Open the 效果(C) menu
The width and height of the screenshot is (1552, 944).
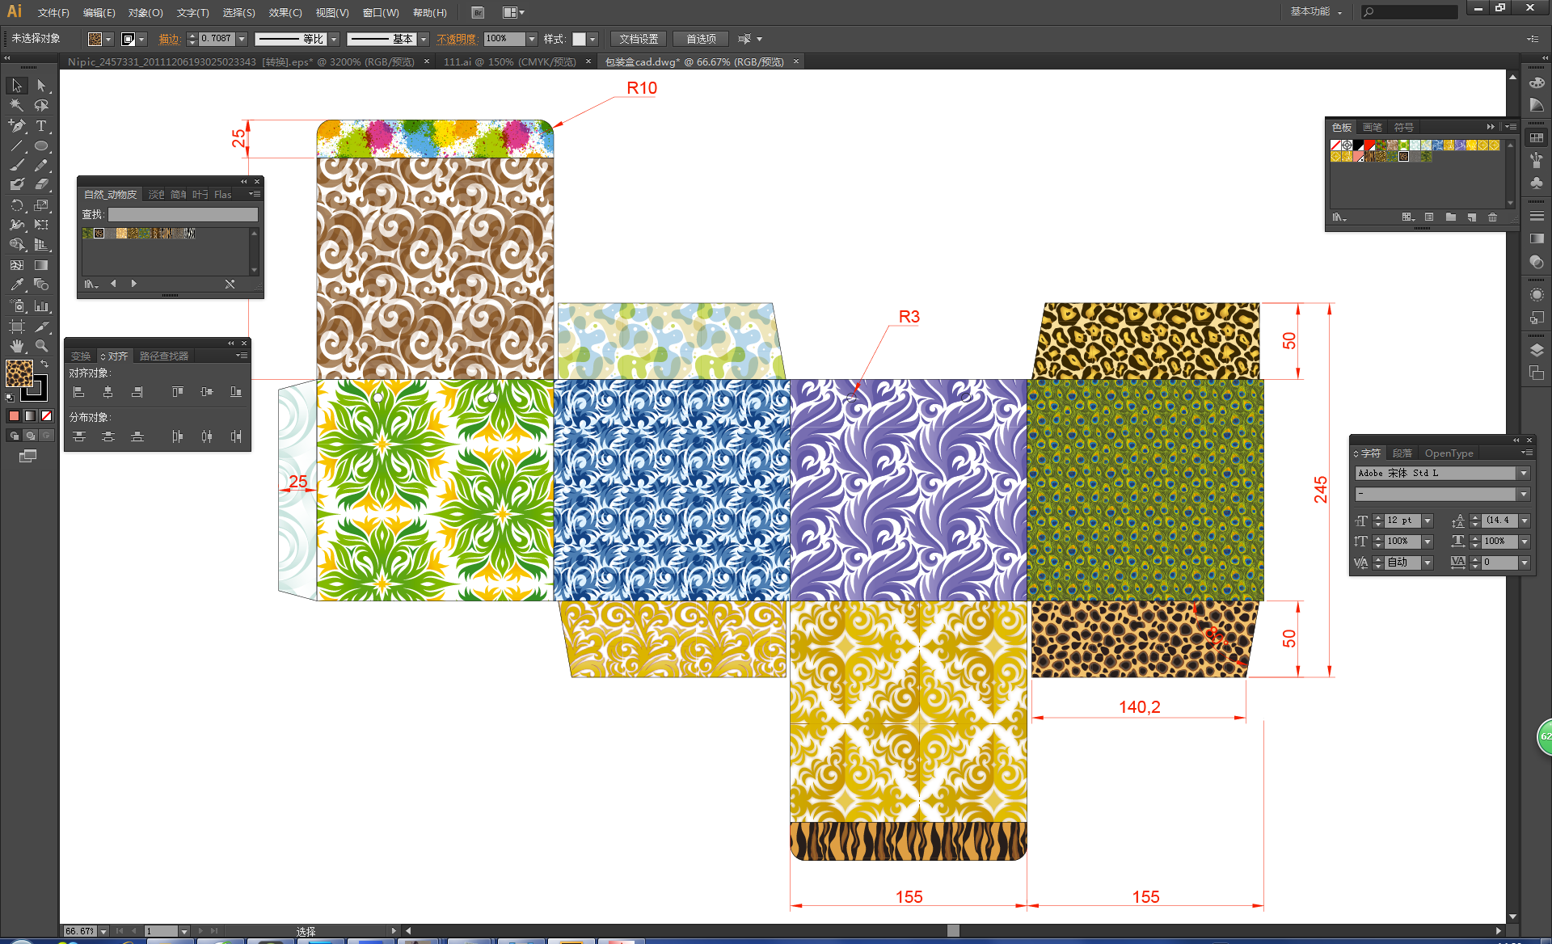tap(285, 12)
